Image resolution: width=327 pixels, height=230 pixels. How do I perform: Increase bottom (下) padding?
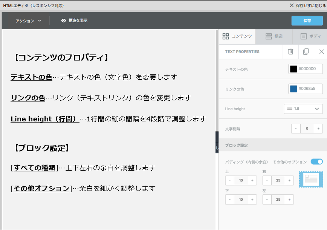tap(252, 200)
